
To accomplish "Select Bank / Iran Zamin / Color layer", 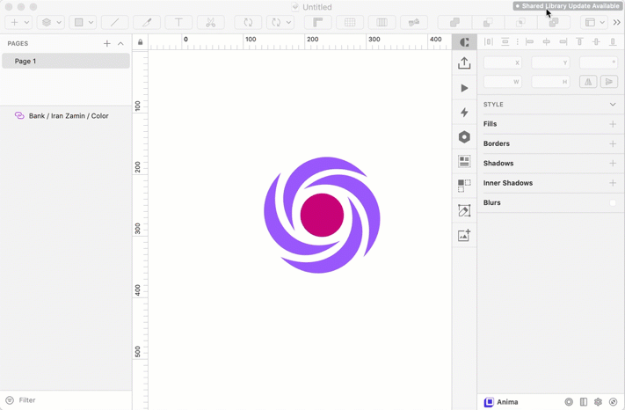I will tap(69, 115).
